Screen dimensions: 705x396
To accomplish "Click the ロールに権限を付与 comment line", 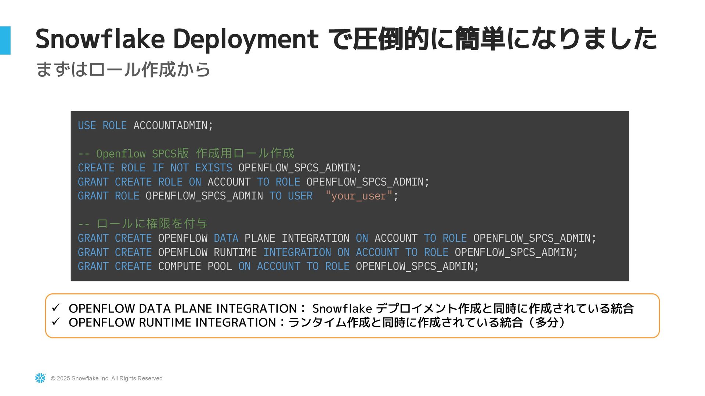I will (x=143, y=224).
